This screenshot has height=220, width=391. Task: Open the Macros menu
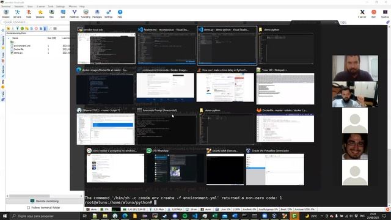tap(73, 7)
